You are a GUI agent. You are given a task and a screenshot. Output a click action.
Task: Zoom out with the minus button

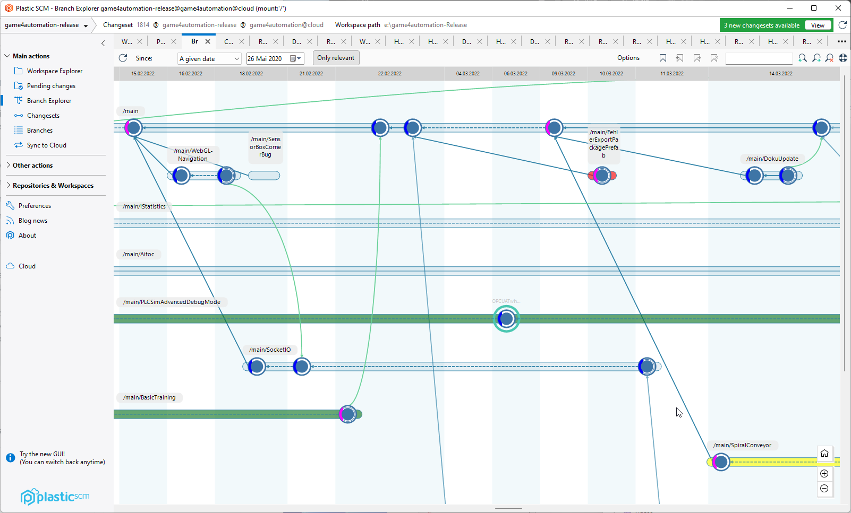[x=824, y=489]
